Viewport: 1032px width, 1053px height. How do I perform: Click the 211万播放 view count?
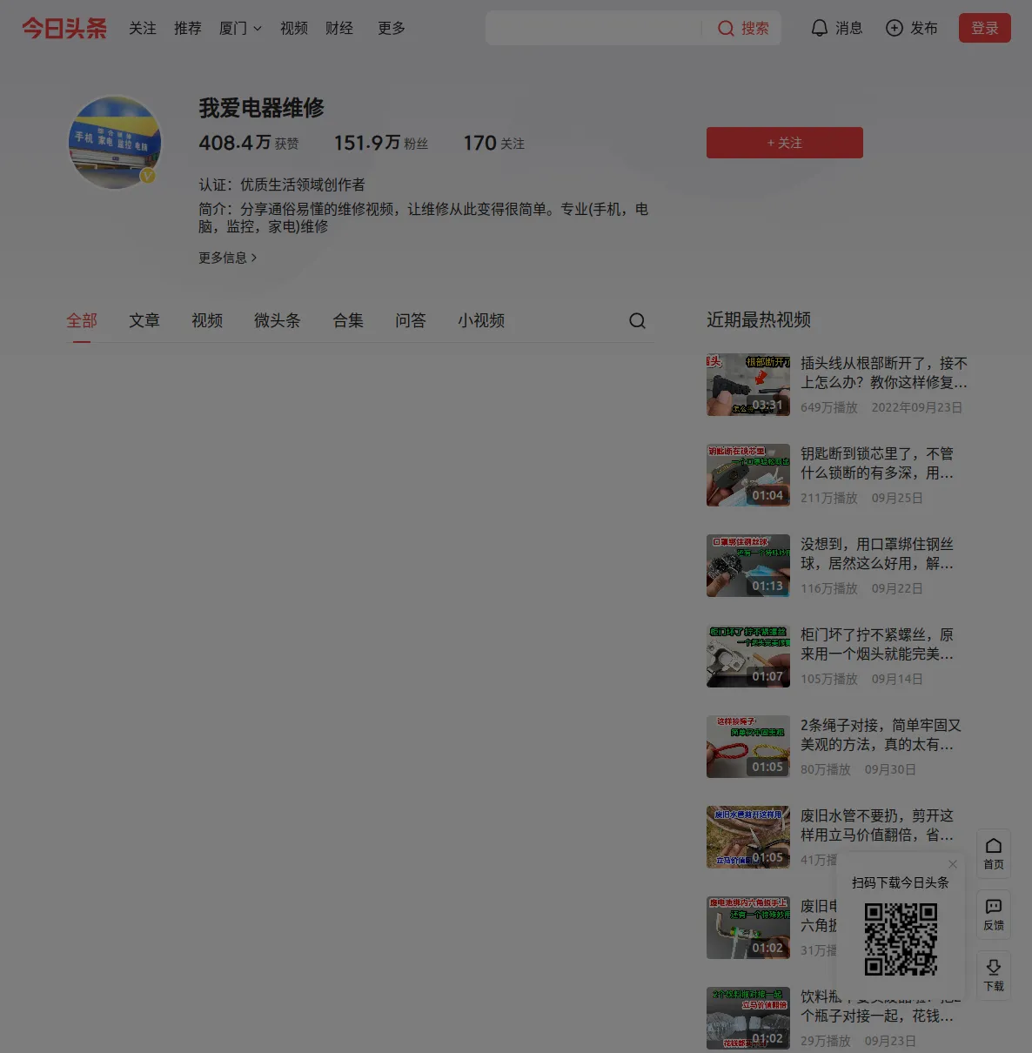pos(829,498)
